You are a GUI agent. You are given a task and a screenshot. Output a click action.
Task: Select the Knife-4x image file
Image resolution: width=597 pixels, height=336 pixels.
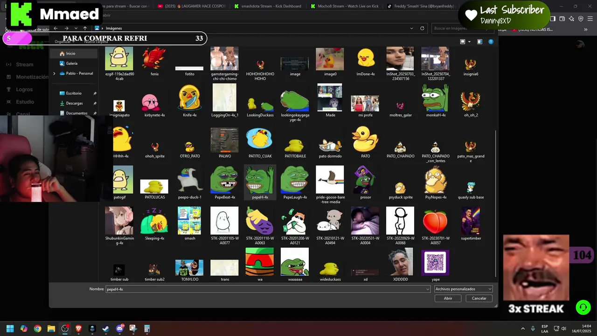(189, 101)
